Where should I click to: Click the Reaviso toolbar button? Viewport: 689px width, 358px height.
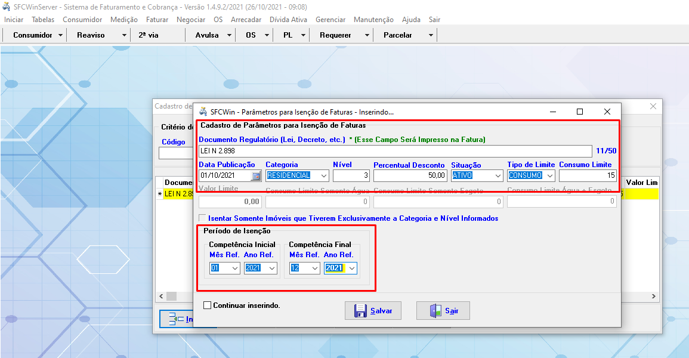(91, 35)
